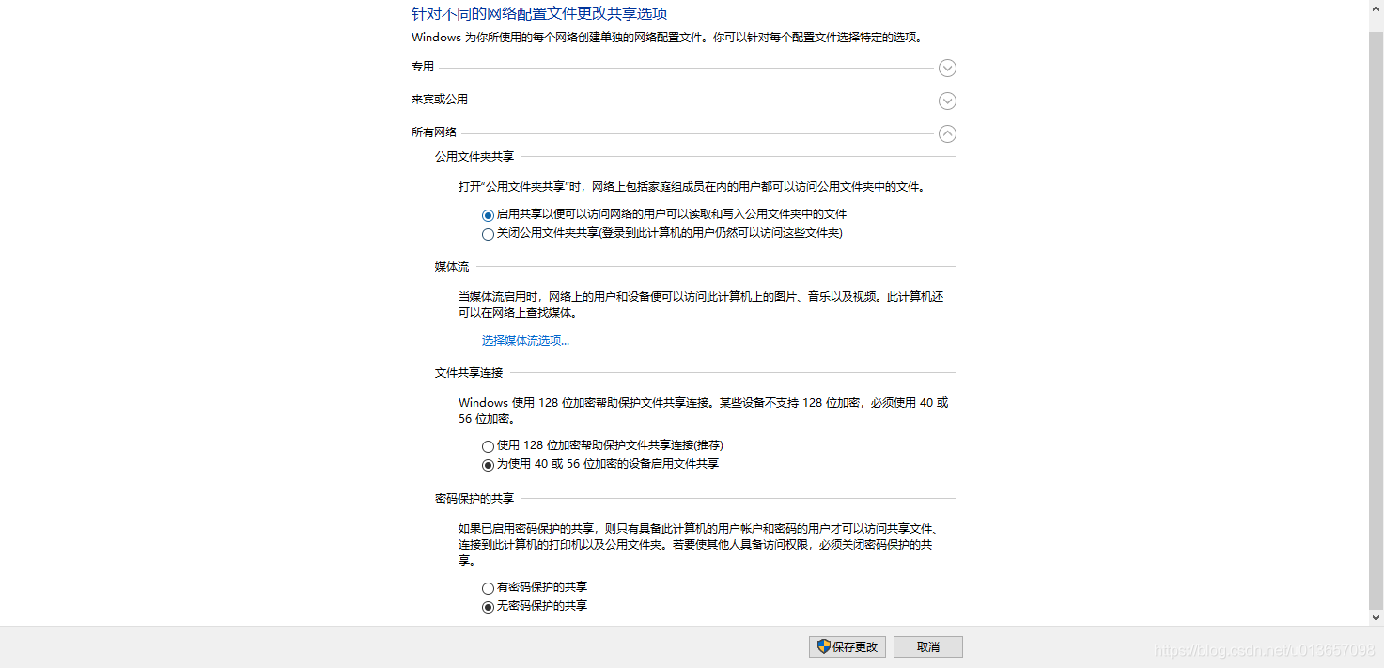
Task: Choose 40 或 56 位加密 sharing option
Action: (x=488, y=465)
